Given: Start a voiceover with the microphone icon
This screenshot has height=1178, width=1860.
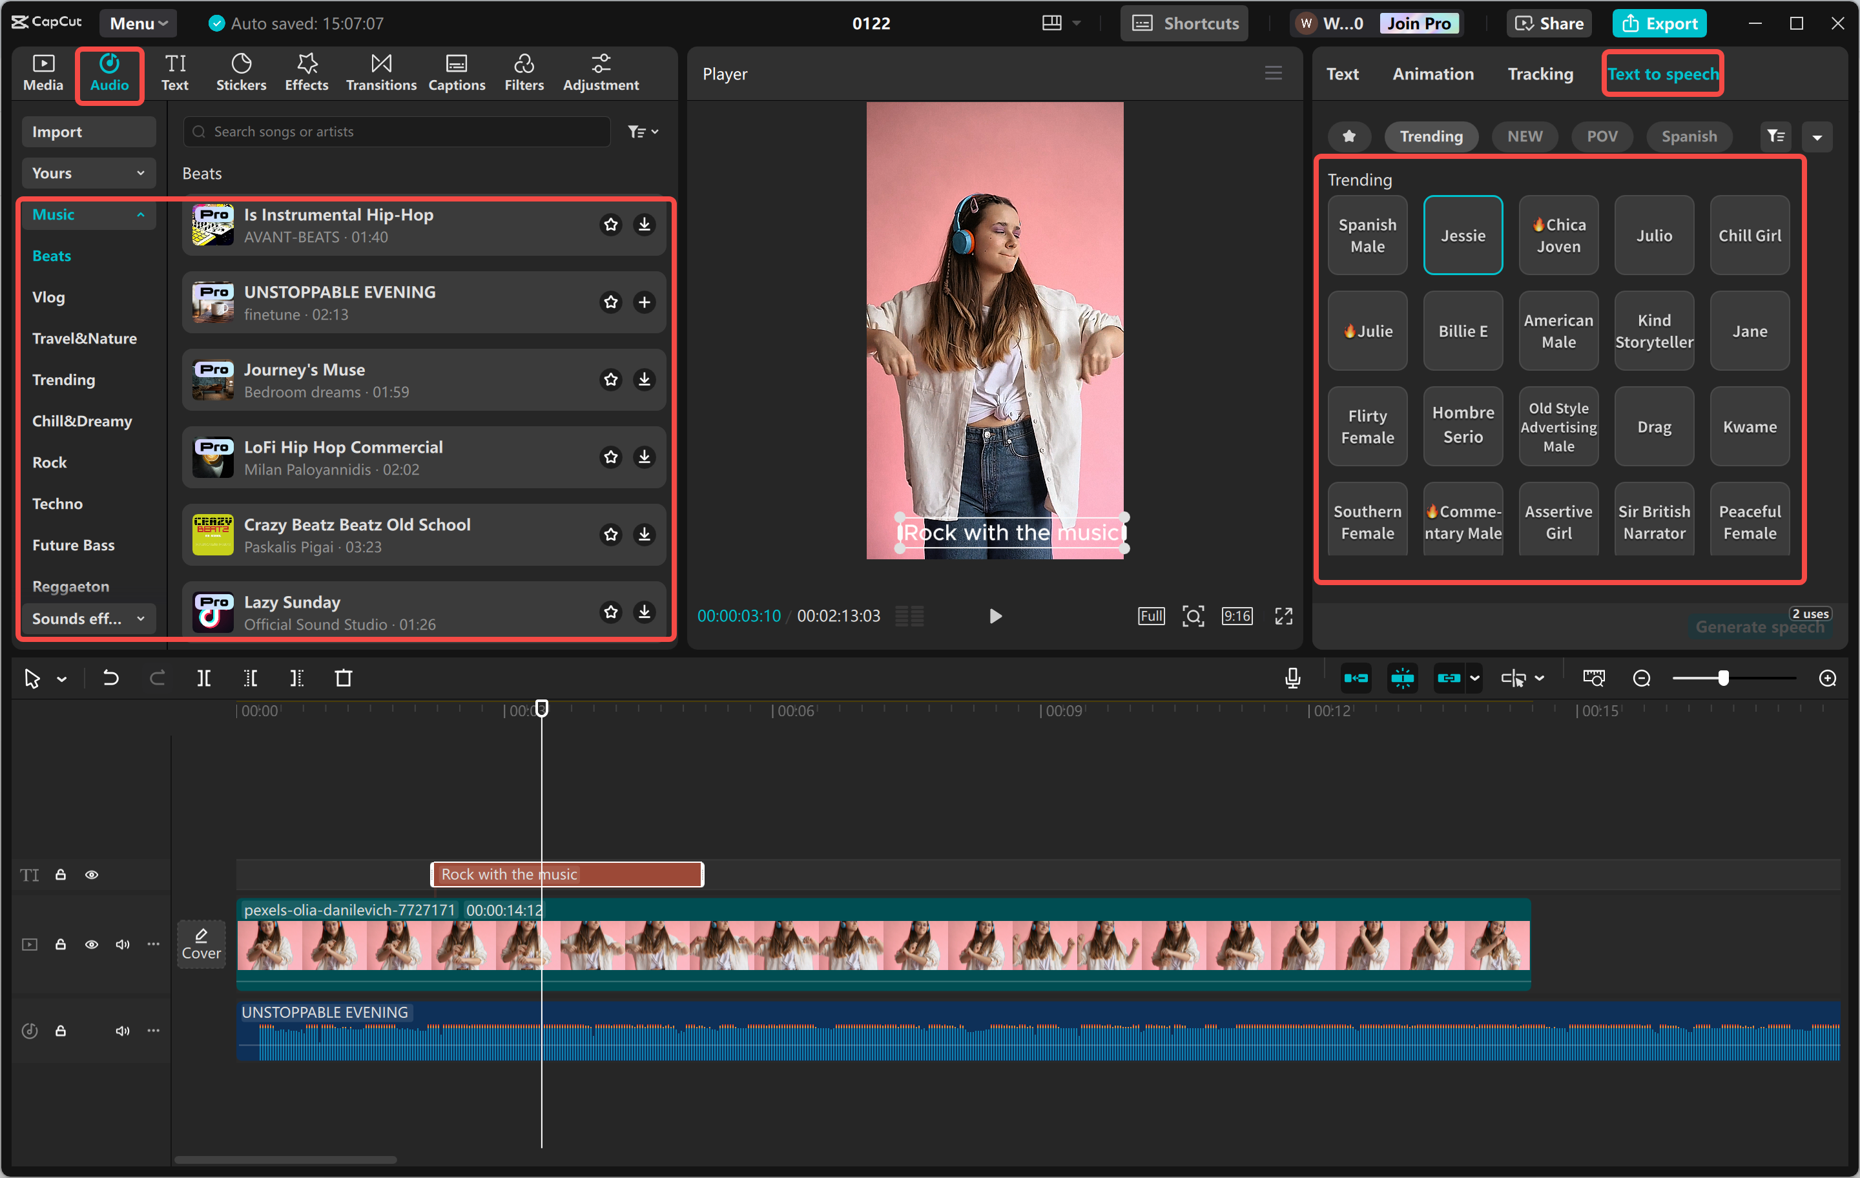Looking at the screenshot, I should pos(1292,677).
